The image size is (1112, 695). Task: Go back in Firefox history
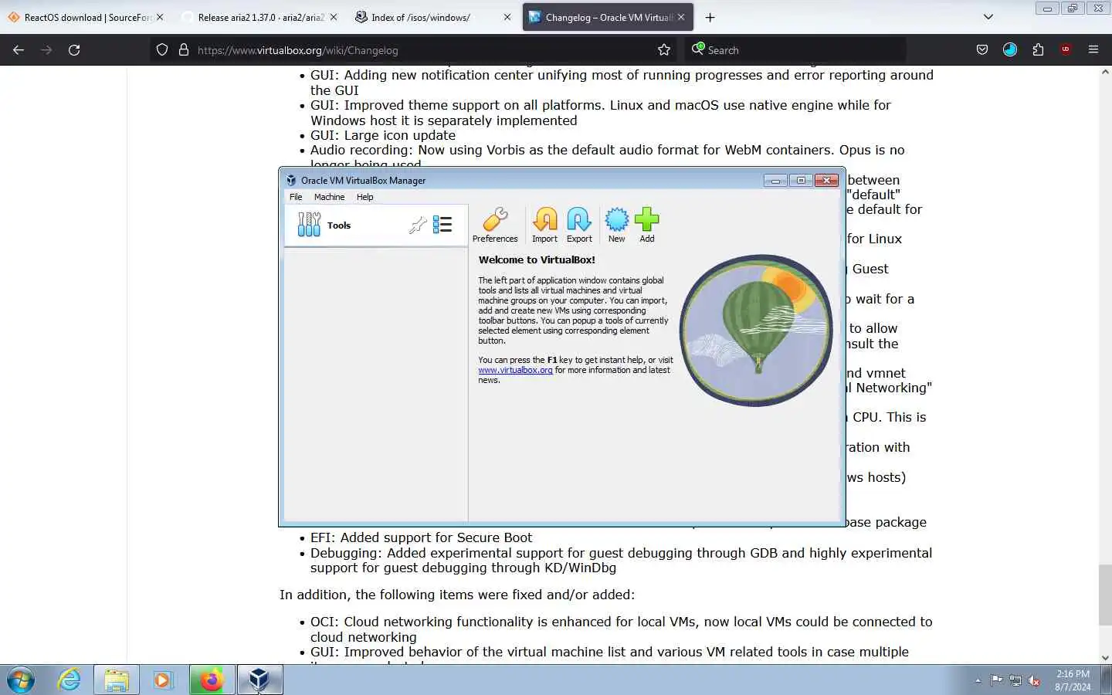[x=19, y=50]
